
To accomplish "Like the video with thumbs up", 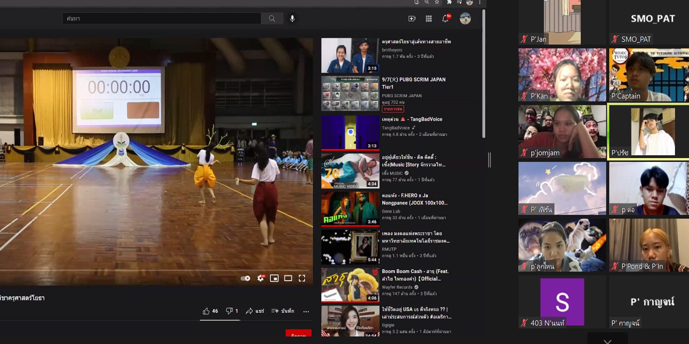I will (206, 311).
